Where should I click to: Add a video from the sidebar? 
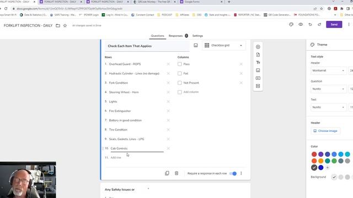tap(258, 78)
